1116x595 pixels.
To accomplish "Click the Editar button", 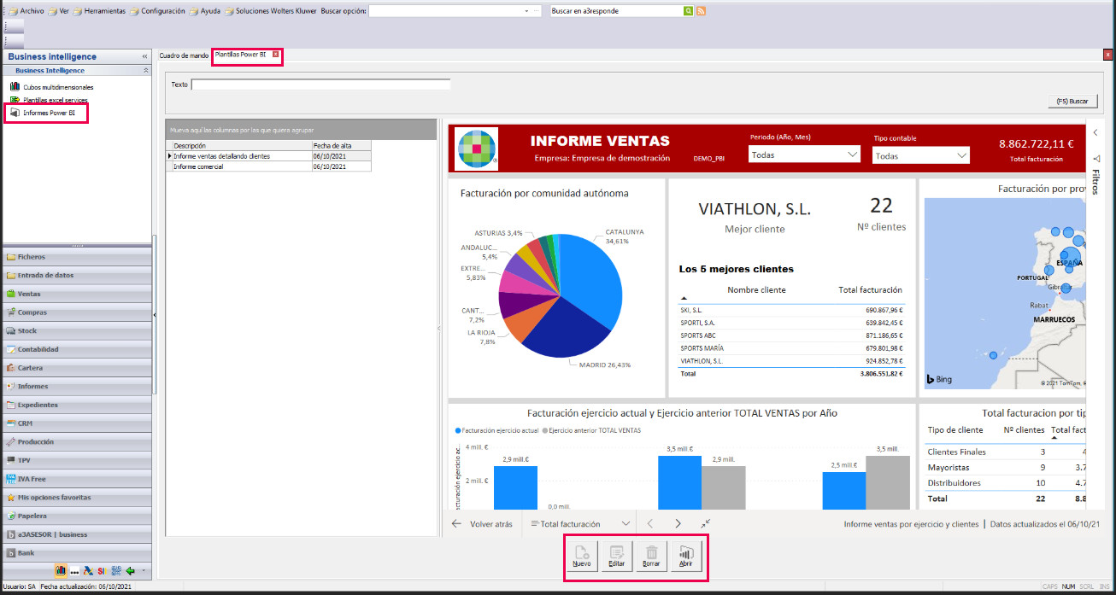I will (x=616, y=557).
